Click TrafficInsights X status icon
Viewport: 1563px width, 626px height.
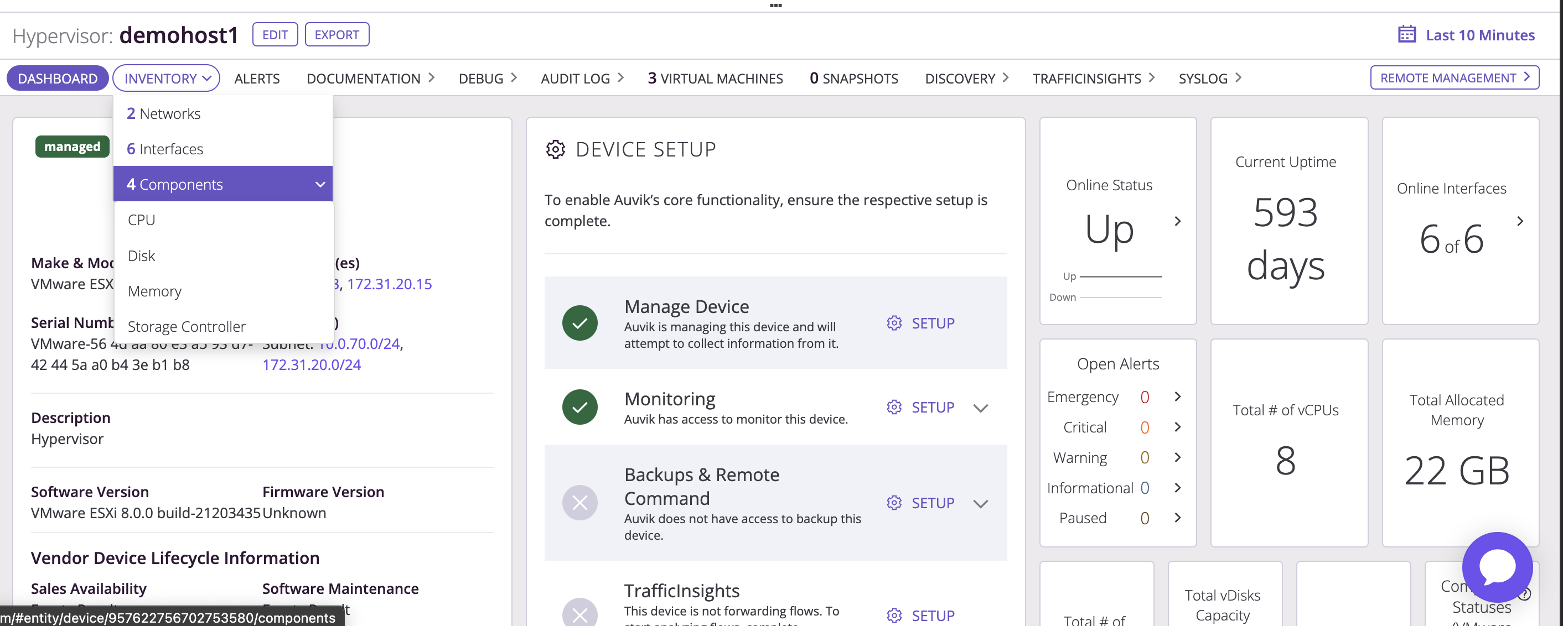coord(579,613)
